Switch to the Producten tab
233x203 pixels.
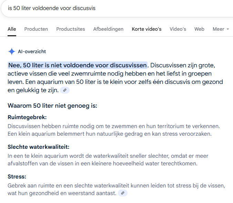[36, 29]
